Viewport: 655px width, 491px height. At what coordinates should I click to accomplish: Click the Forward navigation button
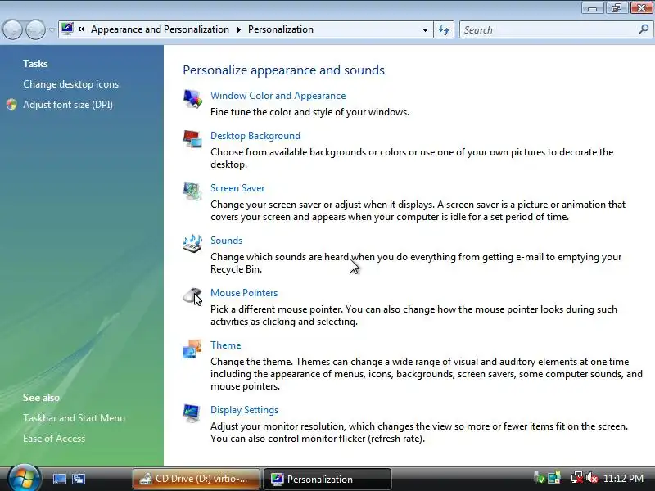(x=35, y=29)
